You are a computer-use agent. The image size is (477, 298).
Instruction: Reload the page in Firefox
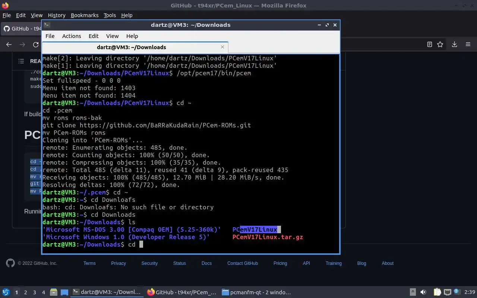pos(36,44)
